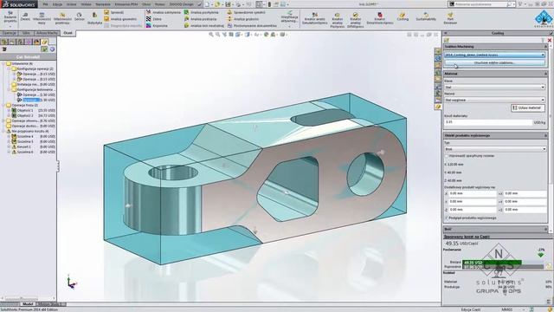Open Analiza odchylenia
The image size is (554, 312).
pyautogui.click(x=164, y=12)
